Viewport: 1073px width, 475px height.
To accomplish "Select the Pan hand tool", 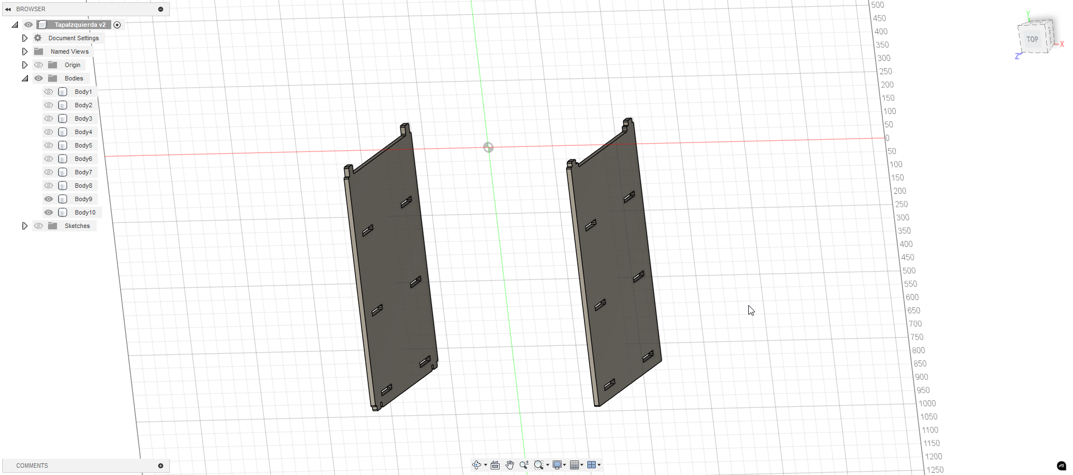I will coord(510,465).
